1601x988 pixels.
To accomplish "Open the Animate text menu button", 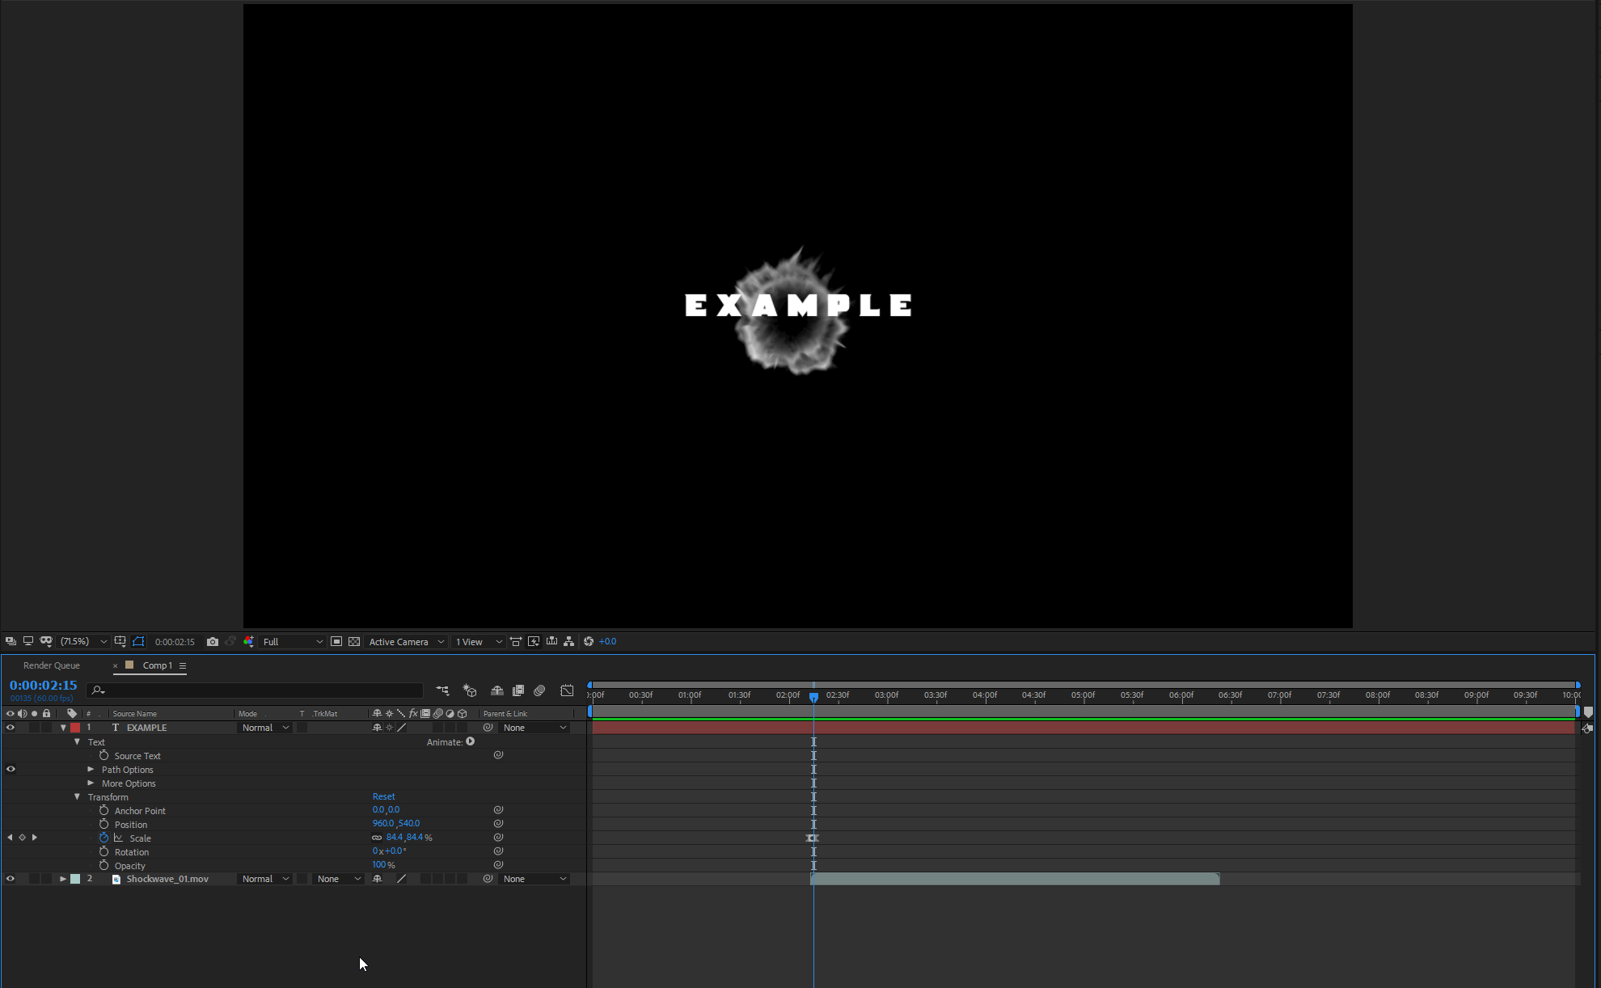I will pyautogui.click(x=471, y=741).
